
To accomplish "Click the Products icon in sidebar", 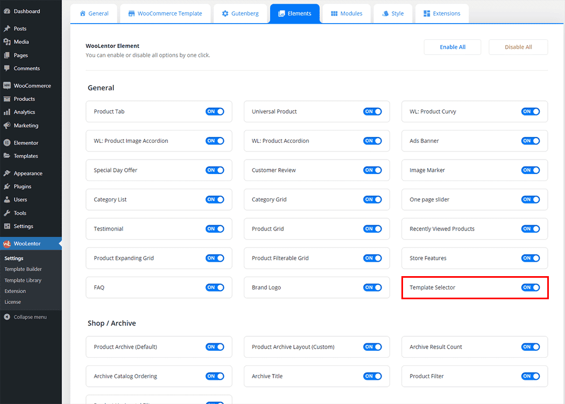I will 7,98.
